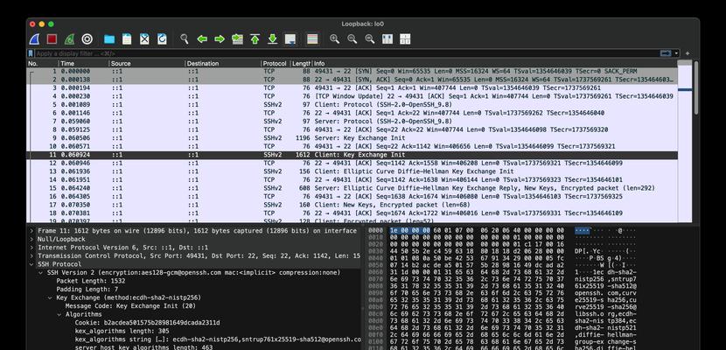The height and width of the screenshot is (350, 726).
Task: Open a capture file with the folder icon
Action: (x=109, y=39)
